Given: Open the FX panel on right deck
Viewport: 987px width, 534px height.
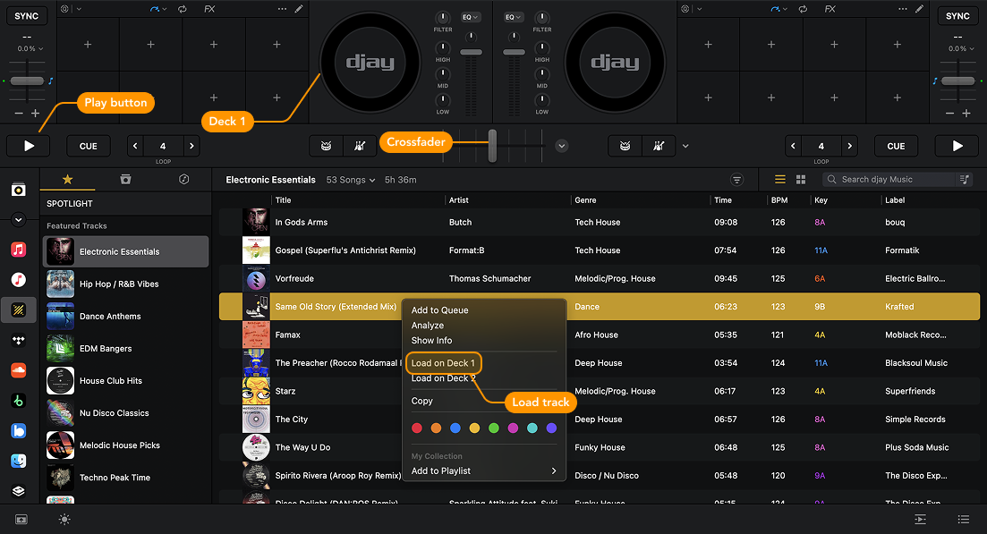Looking at the screenshot, I should [x=830, y=9].
